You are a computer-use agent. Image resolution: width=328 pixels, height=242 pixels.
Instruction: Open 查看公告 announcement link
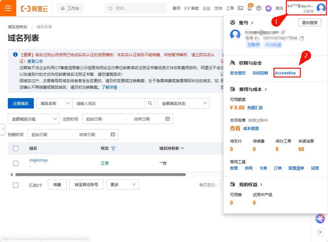(x=35, y=61)
